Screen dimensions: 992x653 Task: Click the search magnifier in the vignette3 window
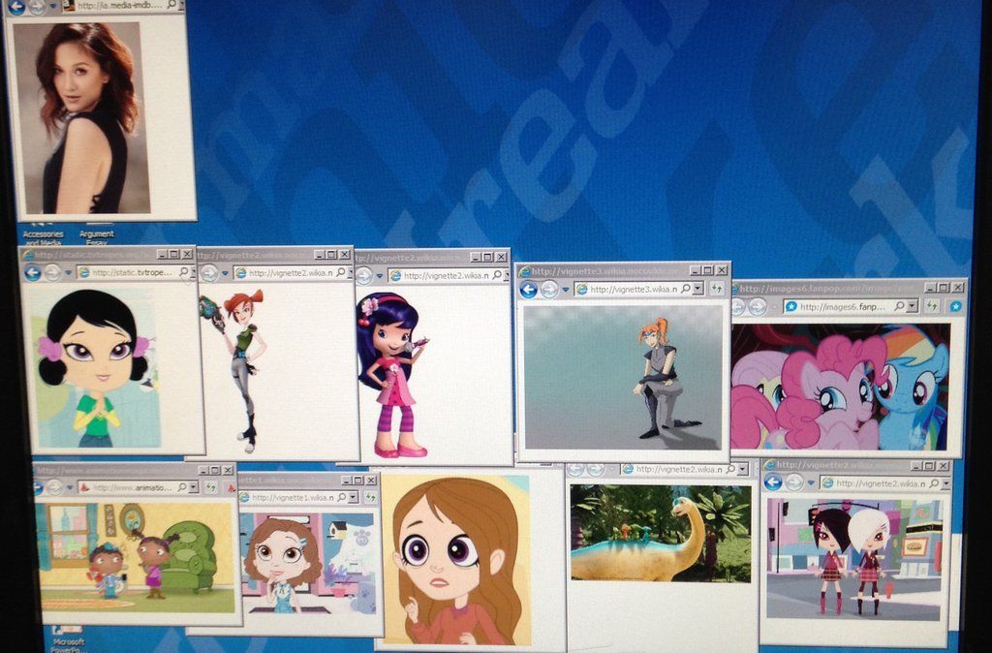pos(685,289)
